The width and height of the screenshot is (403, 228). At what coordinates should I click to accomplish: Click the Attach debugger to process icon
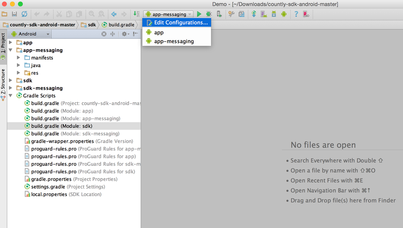pos(219,14)
